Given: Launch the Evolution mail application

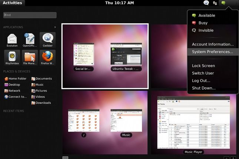Looking at the screenshot, I should tap(12, 40).
